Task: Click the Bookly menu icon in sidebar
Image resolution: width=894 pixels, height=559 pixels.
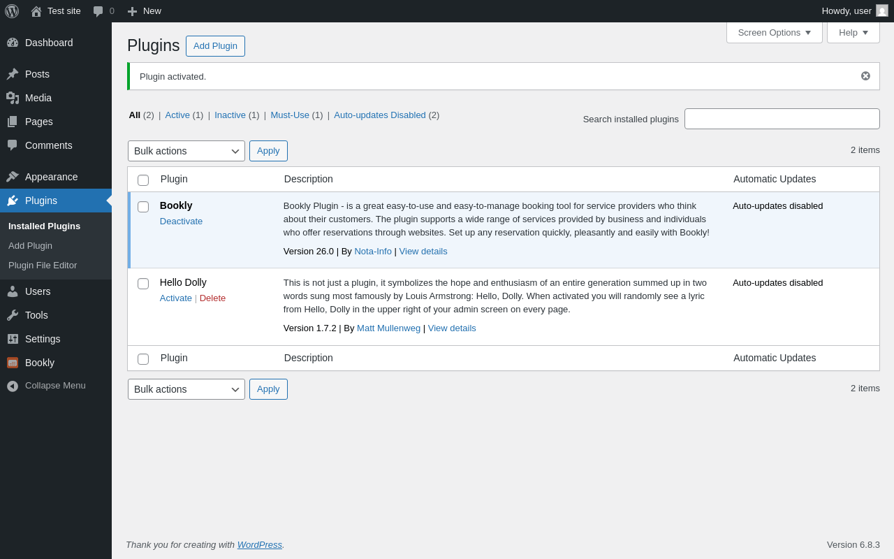Action: (x=13, y=363)
